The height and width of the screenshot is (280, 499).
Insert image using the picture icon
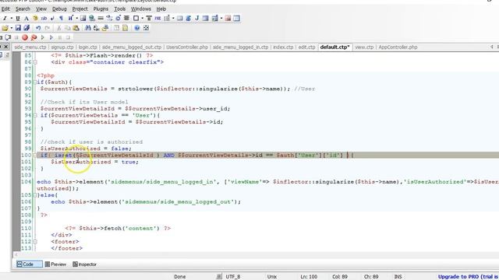tap(83, 19)
